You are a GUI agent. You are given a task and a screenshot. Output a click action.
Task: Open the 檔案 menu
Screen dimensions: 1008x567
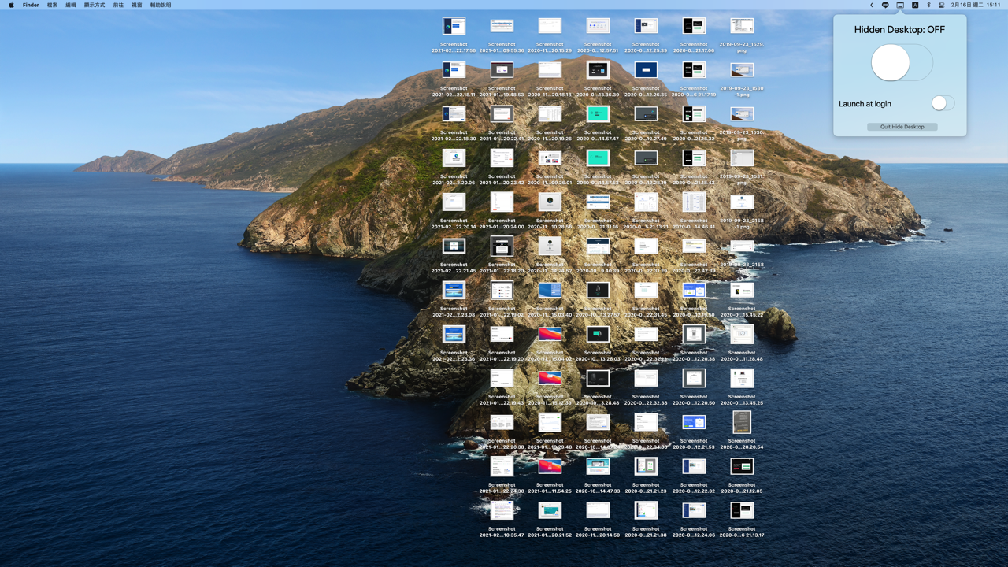tap(52, 5)
